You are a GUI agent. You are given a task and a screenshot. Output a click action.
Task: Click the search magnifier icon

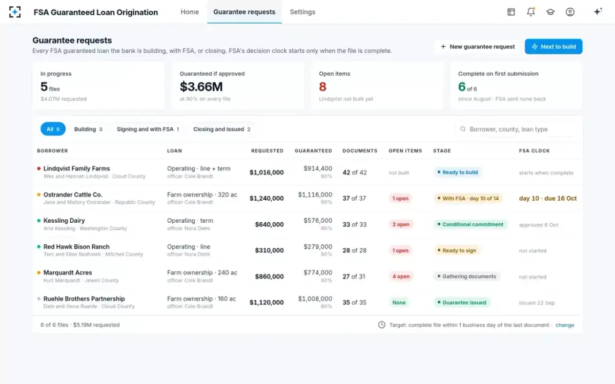point(463,130)
